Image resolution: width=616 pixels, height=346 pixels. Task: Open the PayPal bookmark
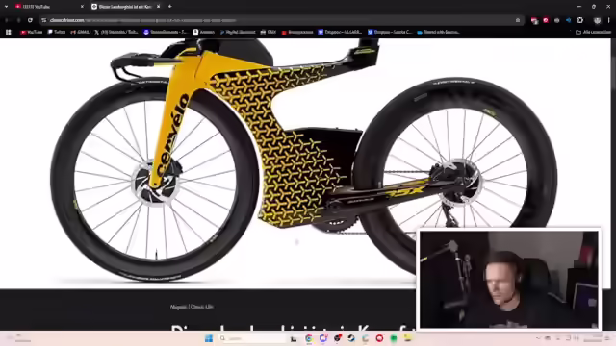[238, 32]
